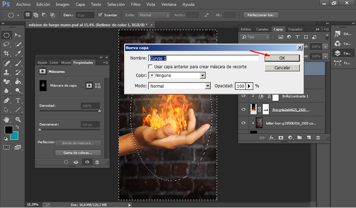Choose the Brush tool
The height and width of the screenshot is (208, 356).
pyautogui.click(x=18, y=63)
